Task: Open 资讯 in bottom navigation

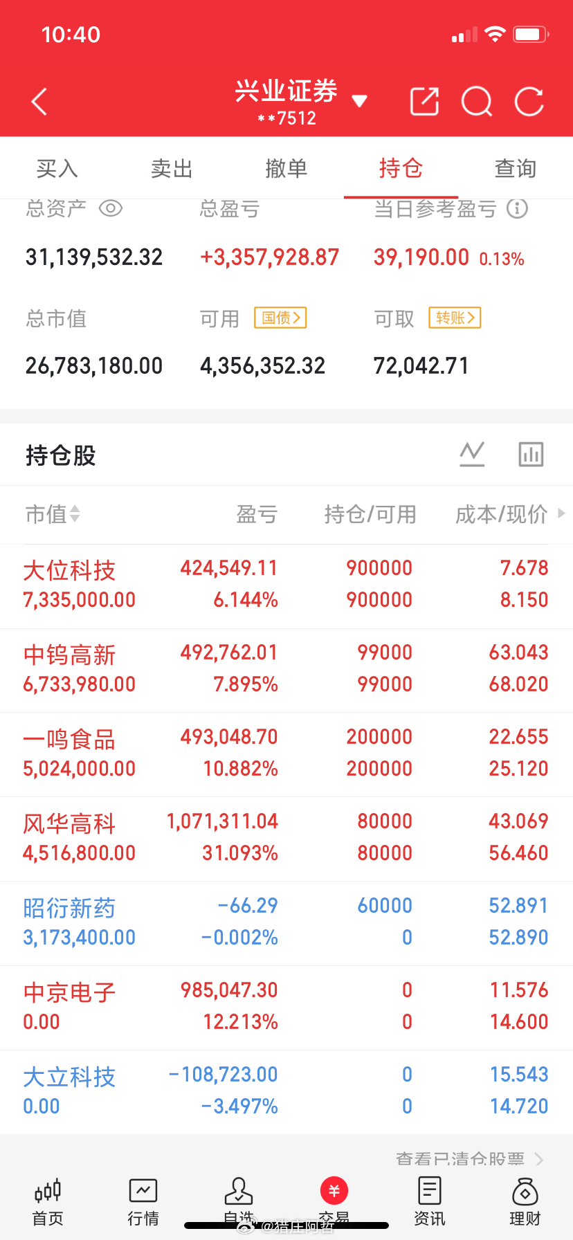Action: [430, 1203]
